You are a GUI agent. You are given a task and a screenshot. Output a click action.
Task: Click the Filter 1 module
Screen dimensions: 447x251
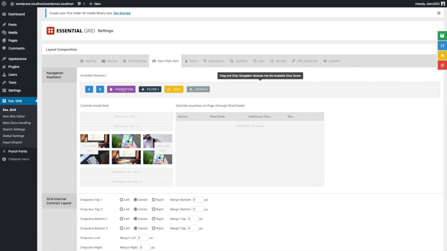(x=150, y=89)
